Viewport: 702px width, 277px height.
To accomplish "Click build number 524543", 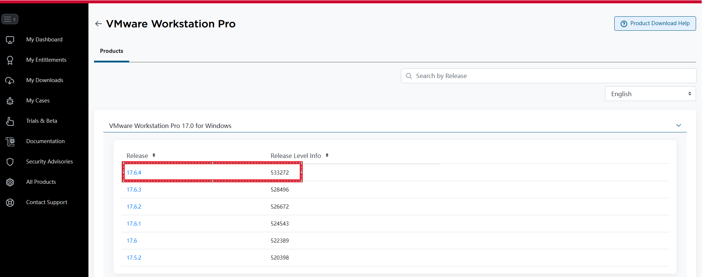I will pos(280,224).
